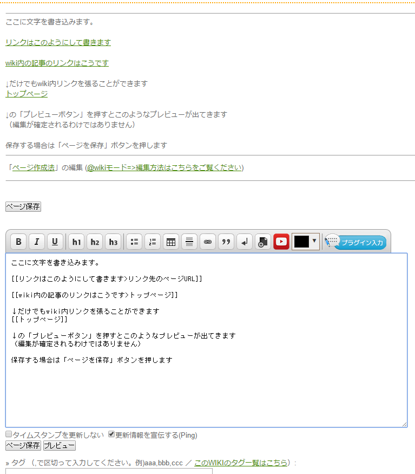Click the upper ページ保存 button

(23, 207)
